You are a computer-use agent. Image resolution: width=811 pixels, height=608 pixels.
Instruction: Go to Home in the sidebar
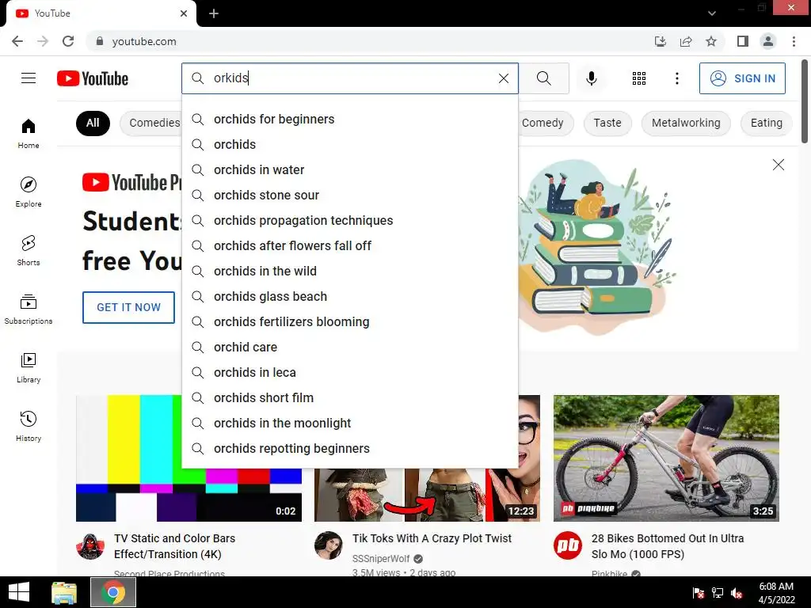coord(29,133)
